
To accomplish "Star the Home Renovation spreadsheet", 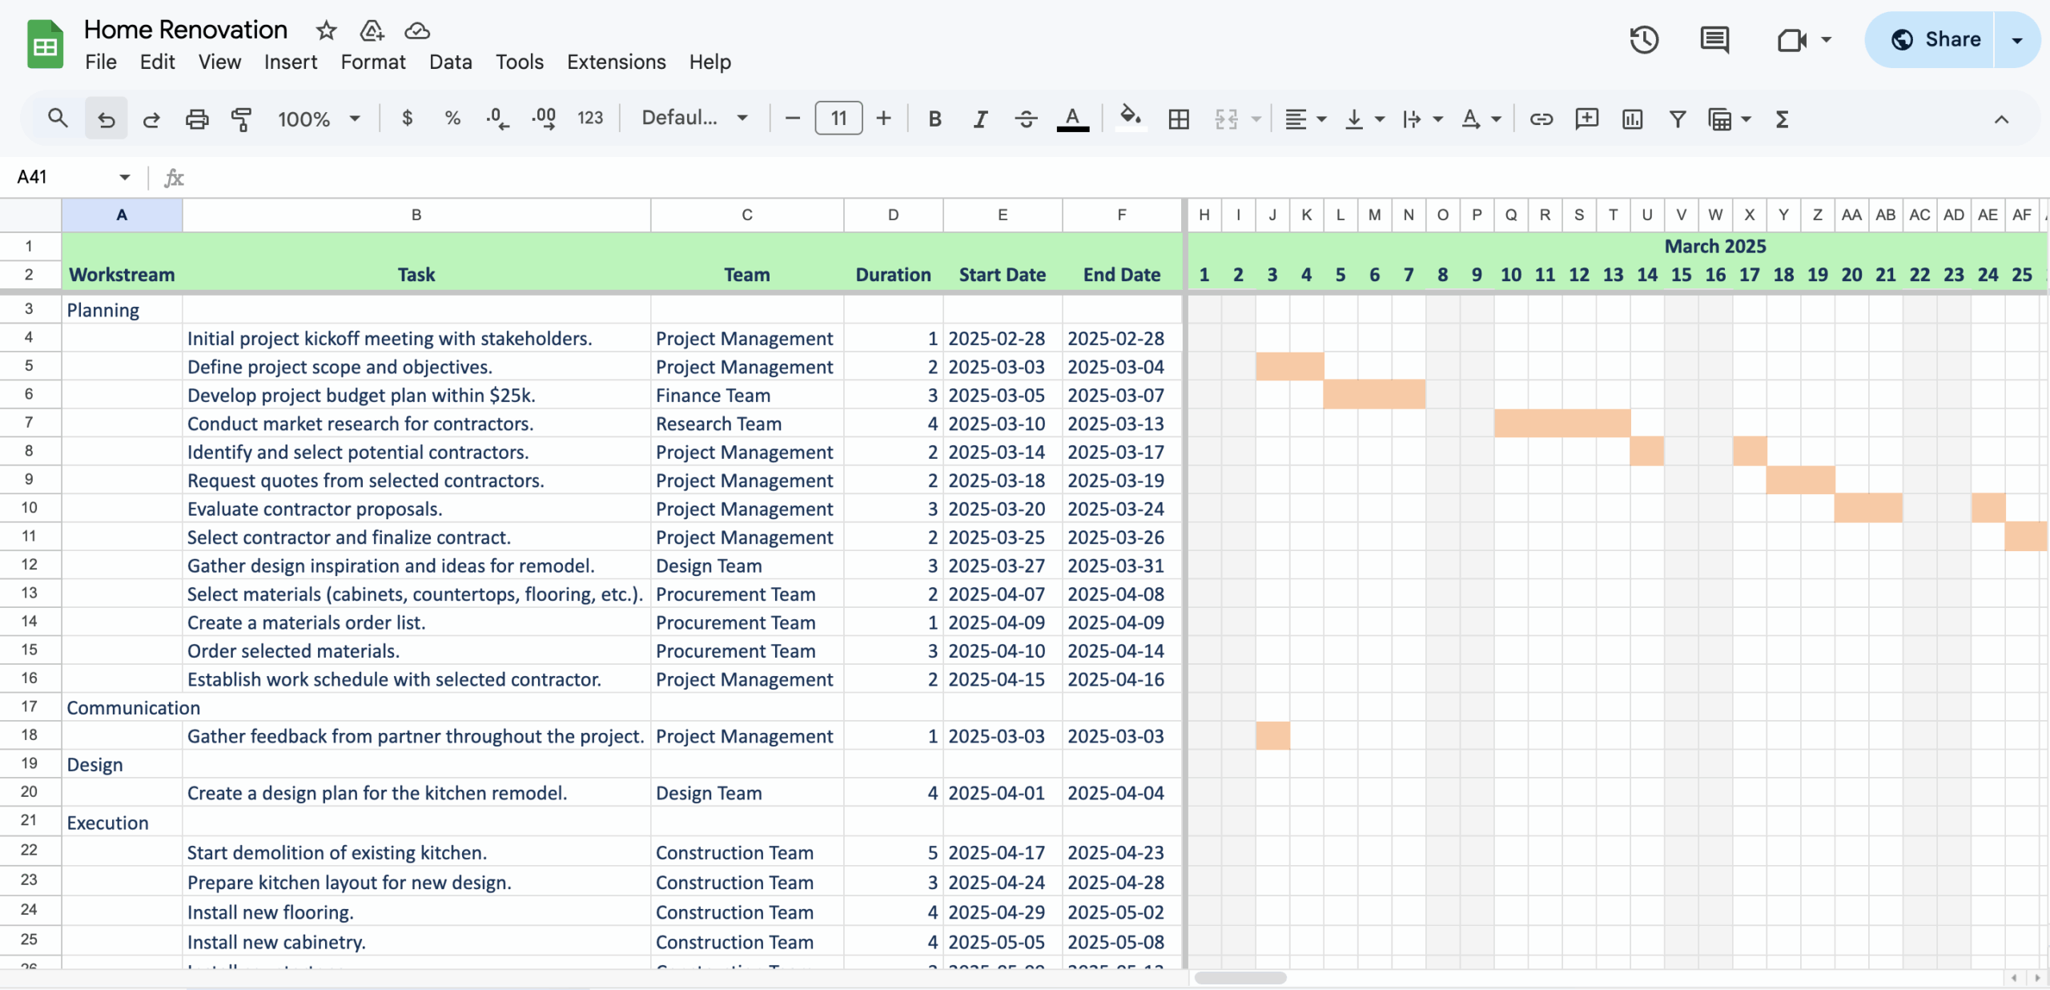I will 326,30.
